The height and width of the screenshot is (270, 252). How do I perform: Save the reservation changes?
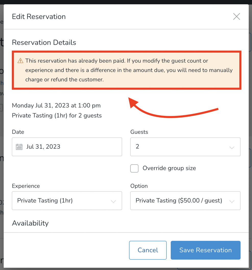tap(205, 250)
